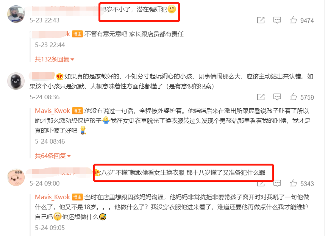View the cartoon face avatar profile

click(16, 177)
